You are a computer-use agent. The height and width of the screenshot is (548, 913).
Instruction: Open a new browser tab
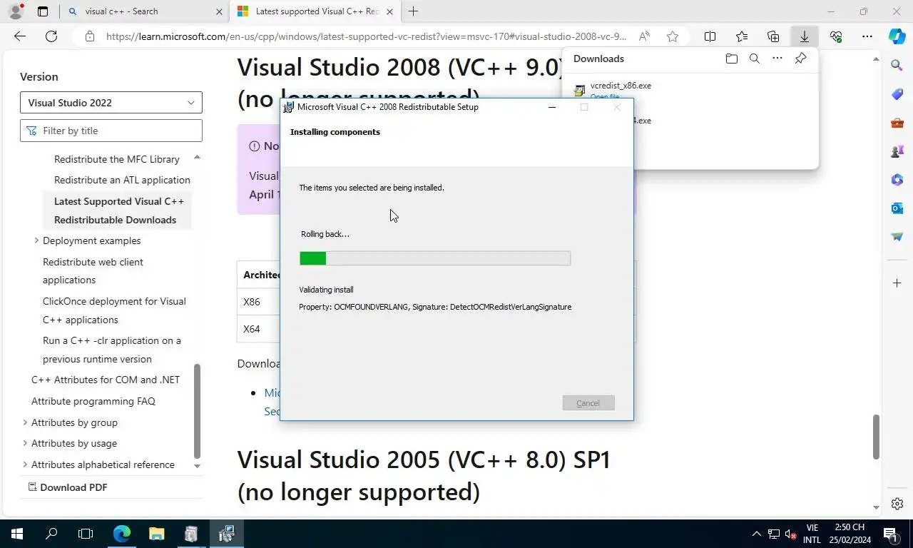(x=414, y=11)
